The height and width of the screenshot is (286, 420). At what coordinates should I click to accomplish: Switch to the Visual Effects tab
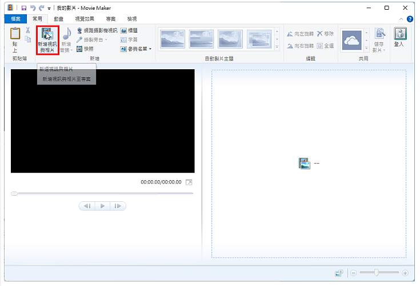[85, 19]
